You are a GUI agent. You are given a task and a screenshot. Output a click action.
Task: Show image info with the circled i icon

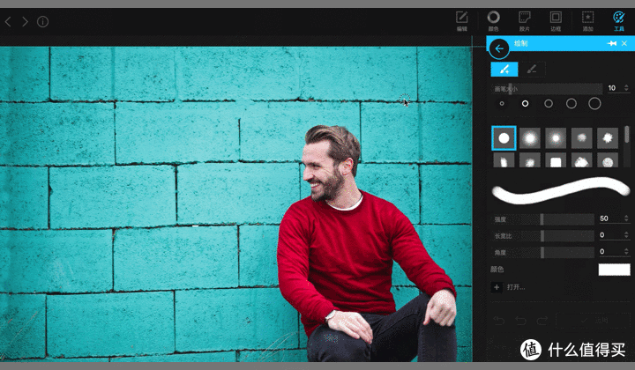42,21
